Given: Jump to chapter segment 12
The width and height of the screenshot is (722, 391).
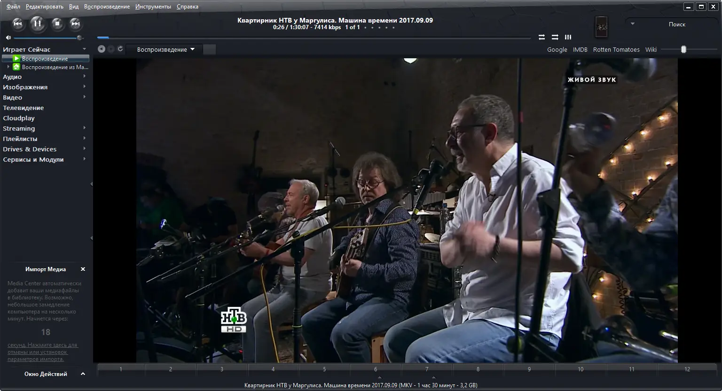Looking at the screenshot, I should (x=687, y=369).
